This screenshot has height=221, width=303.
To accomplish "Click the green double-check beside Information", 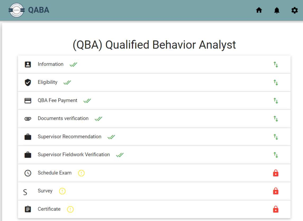I will tap(73, 64).
